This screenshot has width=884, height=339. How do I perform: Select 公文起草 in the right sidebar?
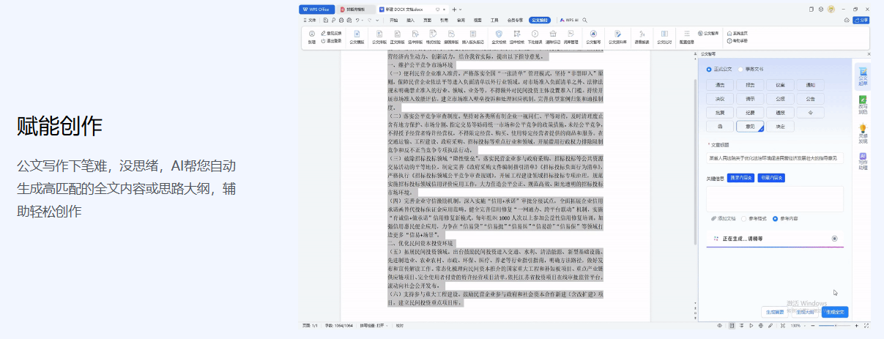pyautogui.click(x=863, y=75)
